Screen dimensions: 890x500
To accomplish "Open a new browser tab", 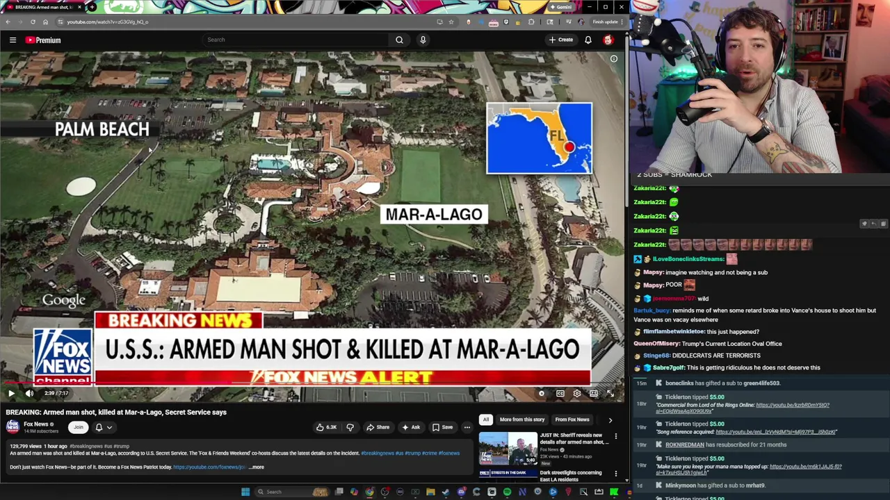I will pyautogui.click(x=92, y=7).
